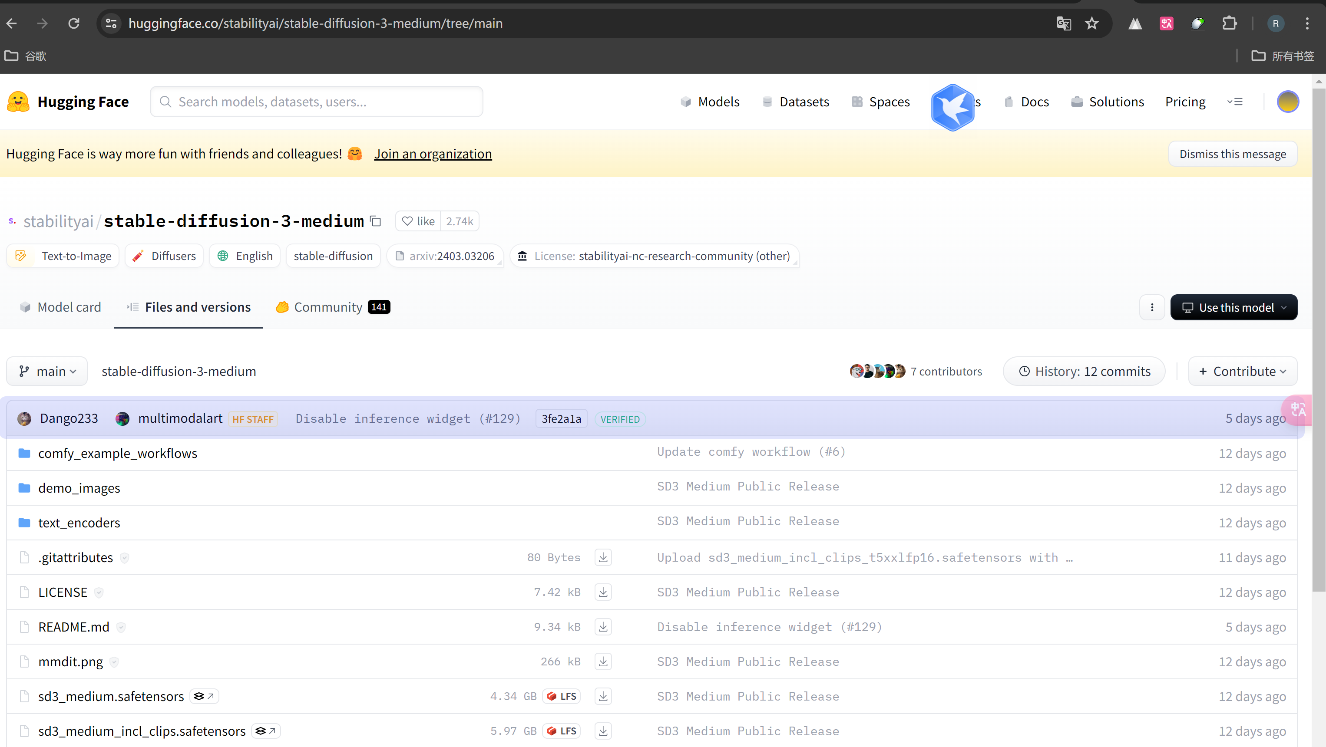The height and width of the screenshot is (747, 1326).
Task: Open the arxiv:2403.03206 tag
Action: click(x=445, y=256)
